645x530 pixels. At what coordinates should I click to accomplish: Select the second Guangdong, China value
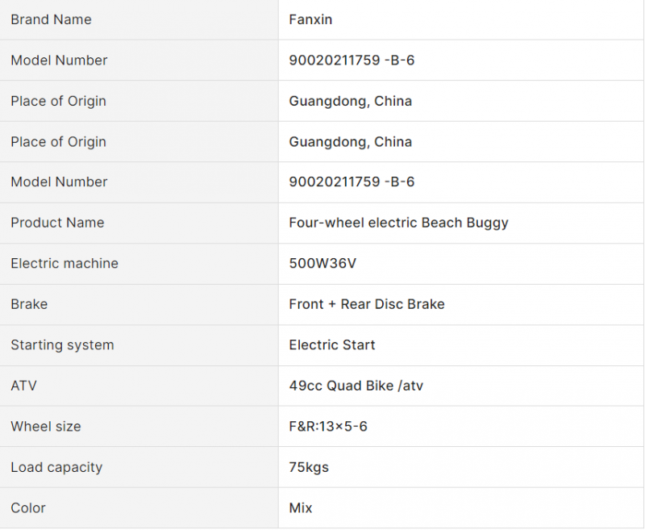(x=351, y=141)
